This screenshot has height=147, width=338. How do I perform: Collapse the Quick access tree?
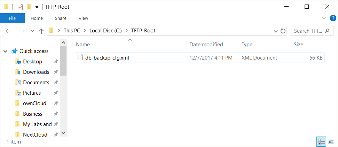tap(6, 51)
